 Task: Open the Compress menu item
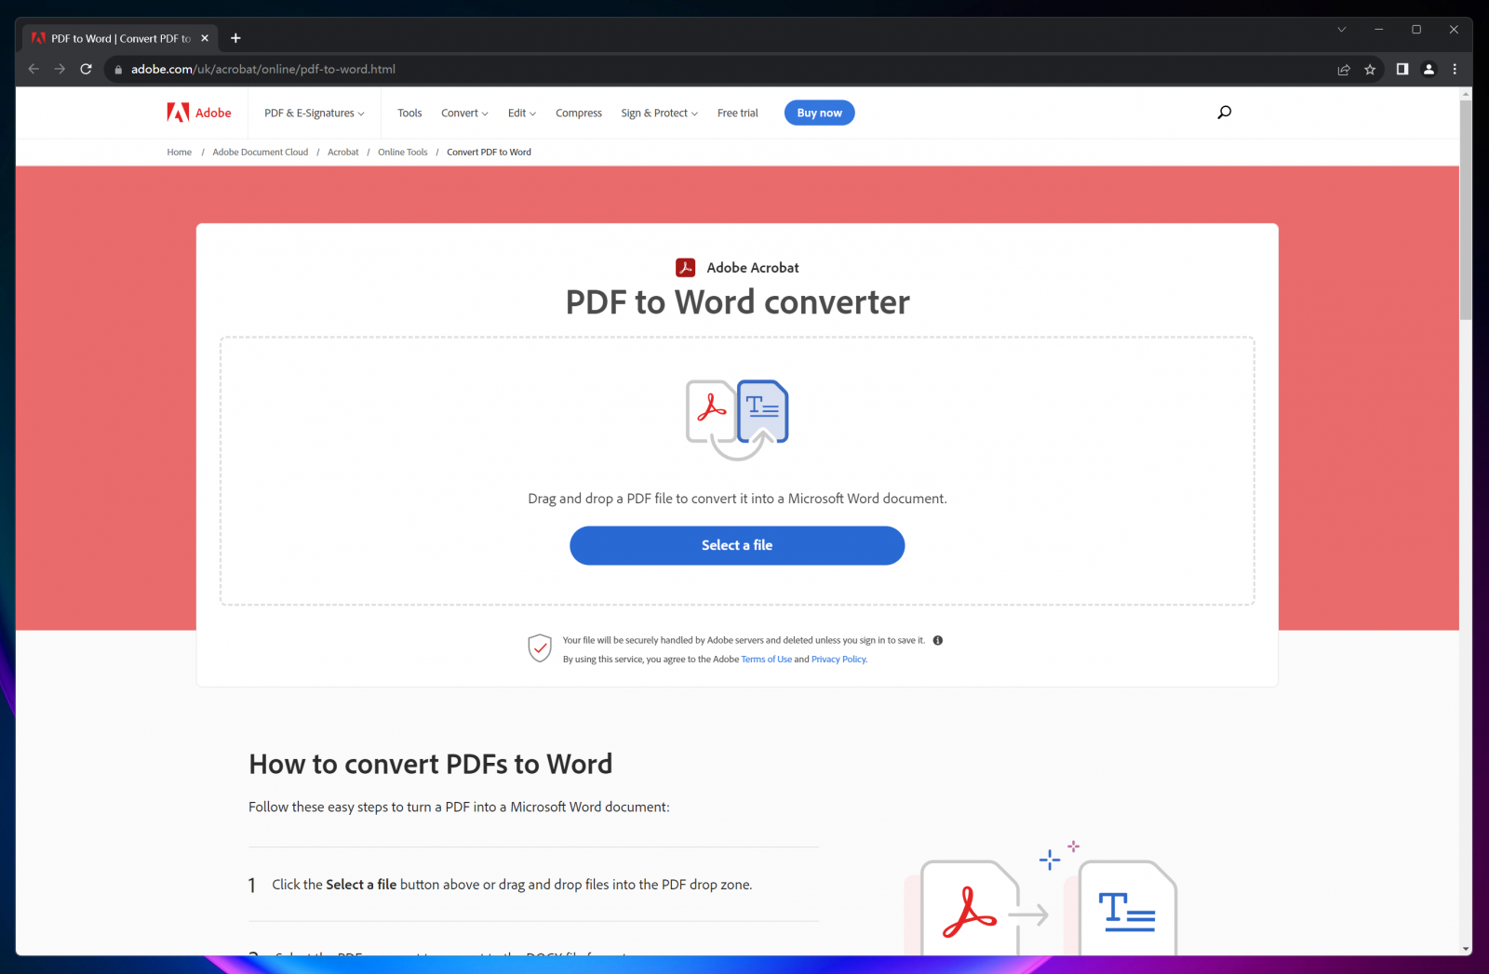click(x=579, y=113)
